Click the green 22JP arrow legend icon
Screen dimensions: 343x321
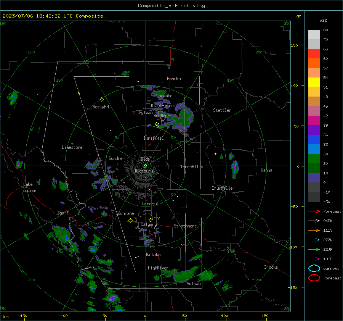pos(314,249)
